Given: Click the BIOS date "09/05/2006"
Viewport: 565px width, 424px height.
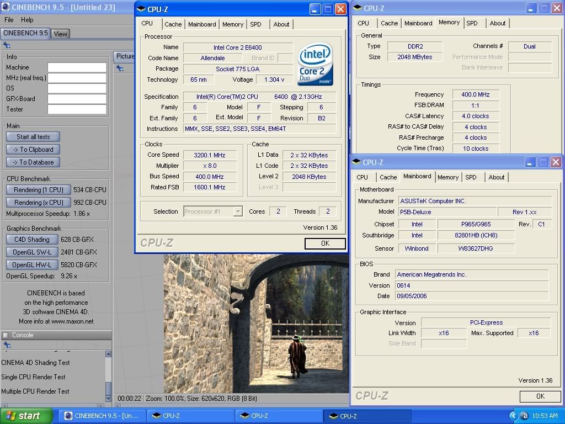Looking at the screenshot, I should pyautogui.click(x=412, y=296).
